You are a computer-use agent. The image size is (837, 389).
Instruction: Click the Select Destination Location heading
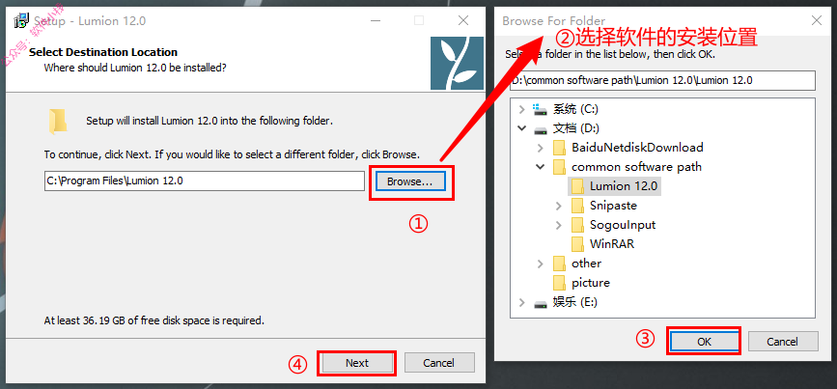click(x=103, y=52)
